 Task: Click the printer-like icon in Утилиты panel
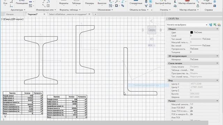click(175, 6)
